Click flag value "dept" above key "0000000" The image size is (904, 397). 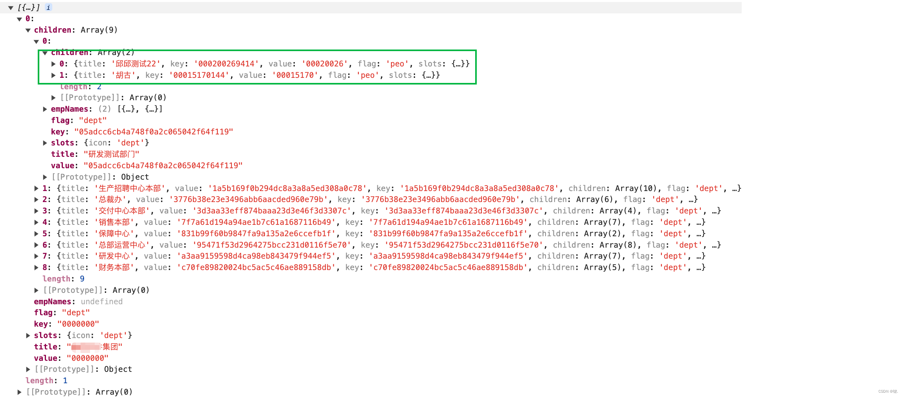(x=76, y=312)
